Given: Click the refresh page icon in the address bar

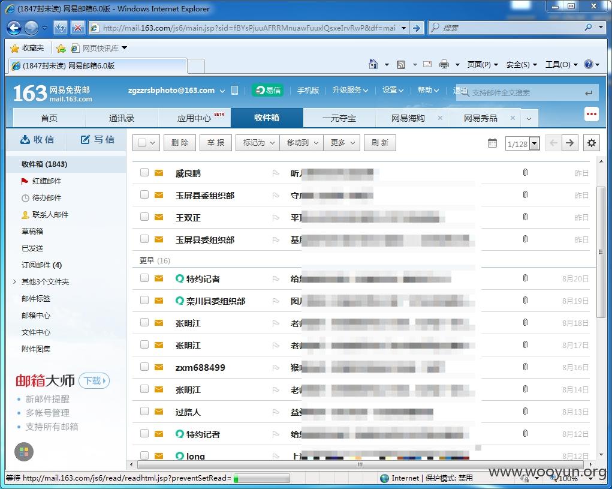Looking at the screenshot, I should (61, 28).
